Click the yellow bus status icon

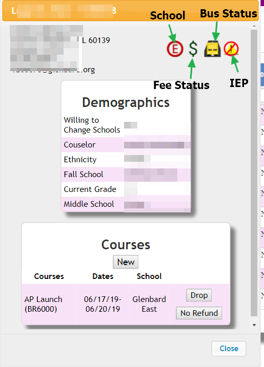(x=212, y=49)
